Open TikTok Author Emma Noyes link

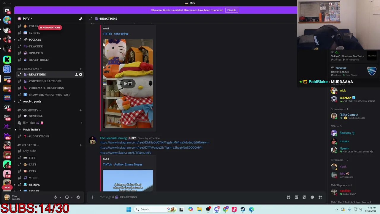coord(123,164)
